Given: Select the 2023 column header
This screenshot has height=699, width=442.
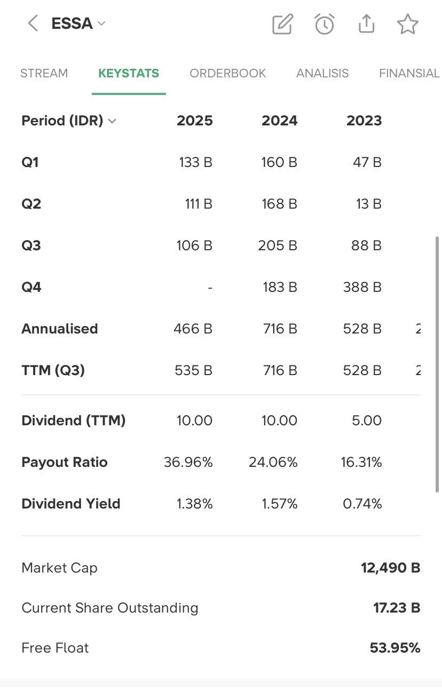Looking at the screenshot, I should 364,121.
